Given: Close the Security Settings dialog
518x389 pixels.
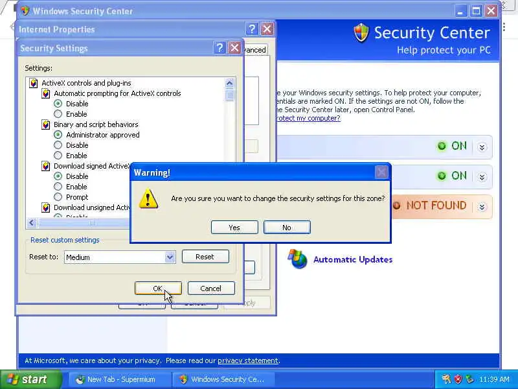Looking at the screenshot, I should click(234, 48).
